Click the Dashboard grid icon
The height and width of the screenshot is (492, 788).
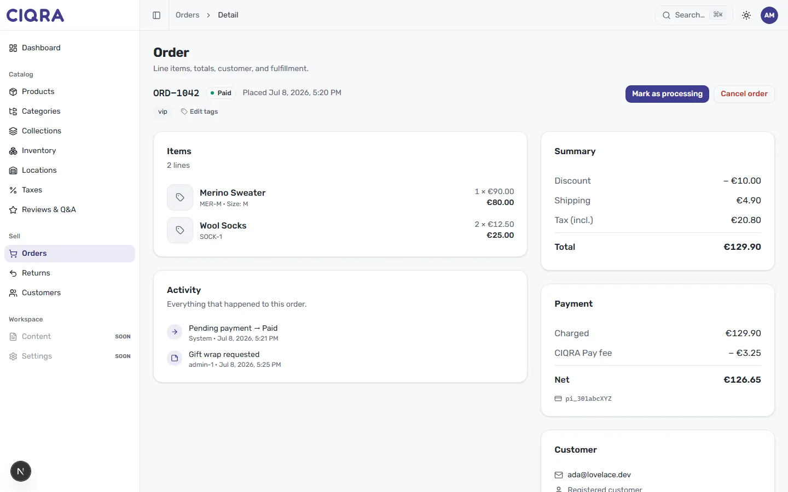point(13,48)
